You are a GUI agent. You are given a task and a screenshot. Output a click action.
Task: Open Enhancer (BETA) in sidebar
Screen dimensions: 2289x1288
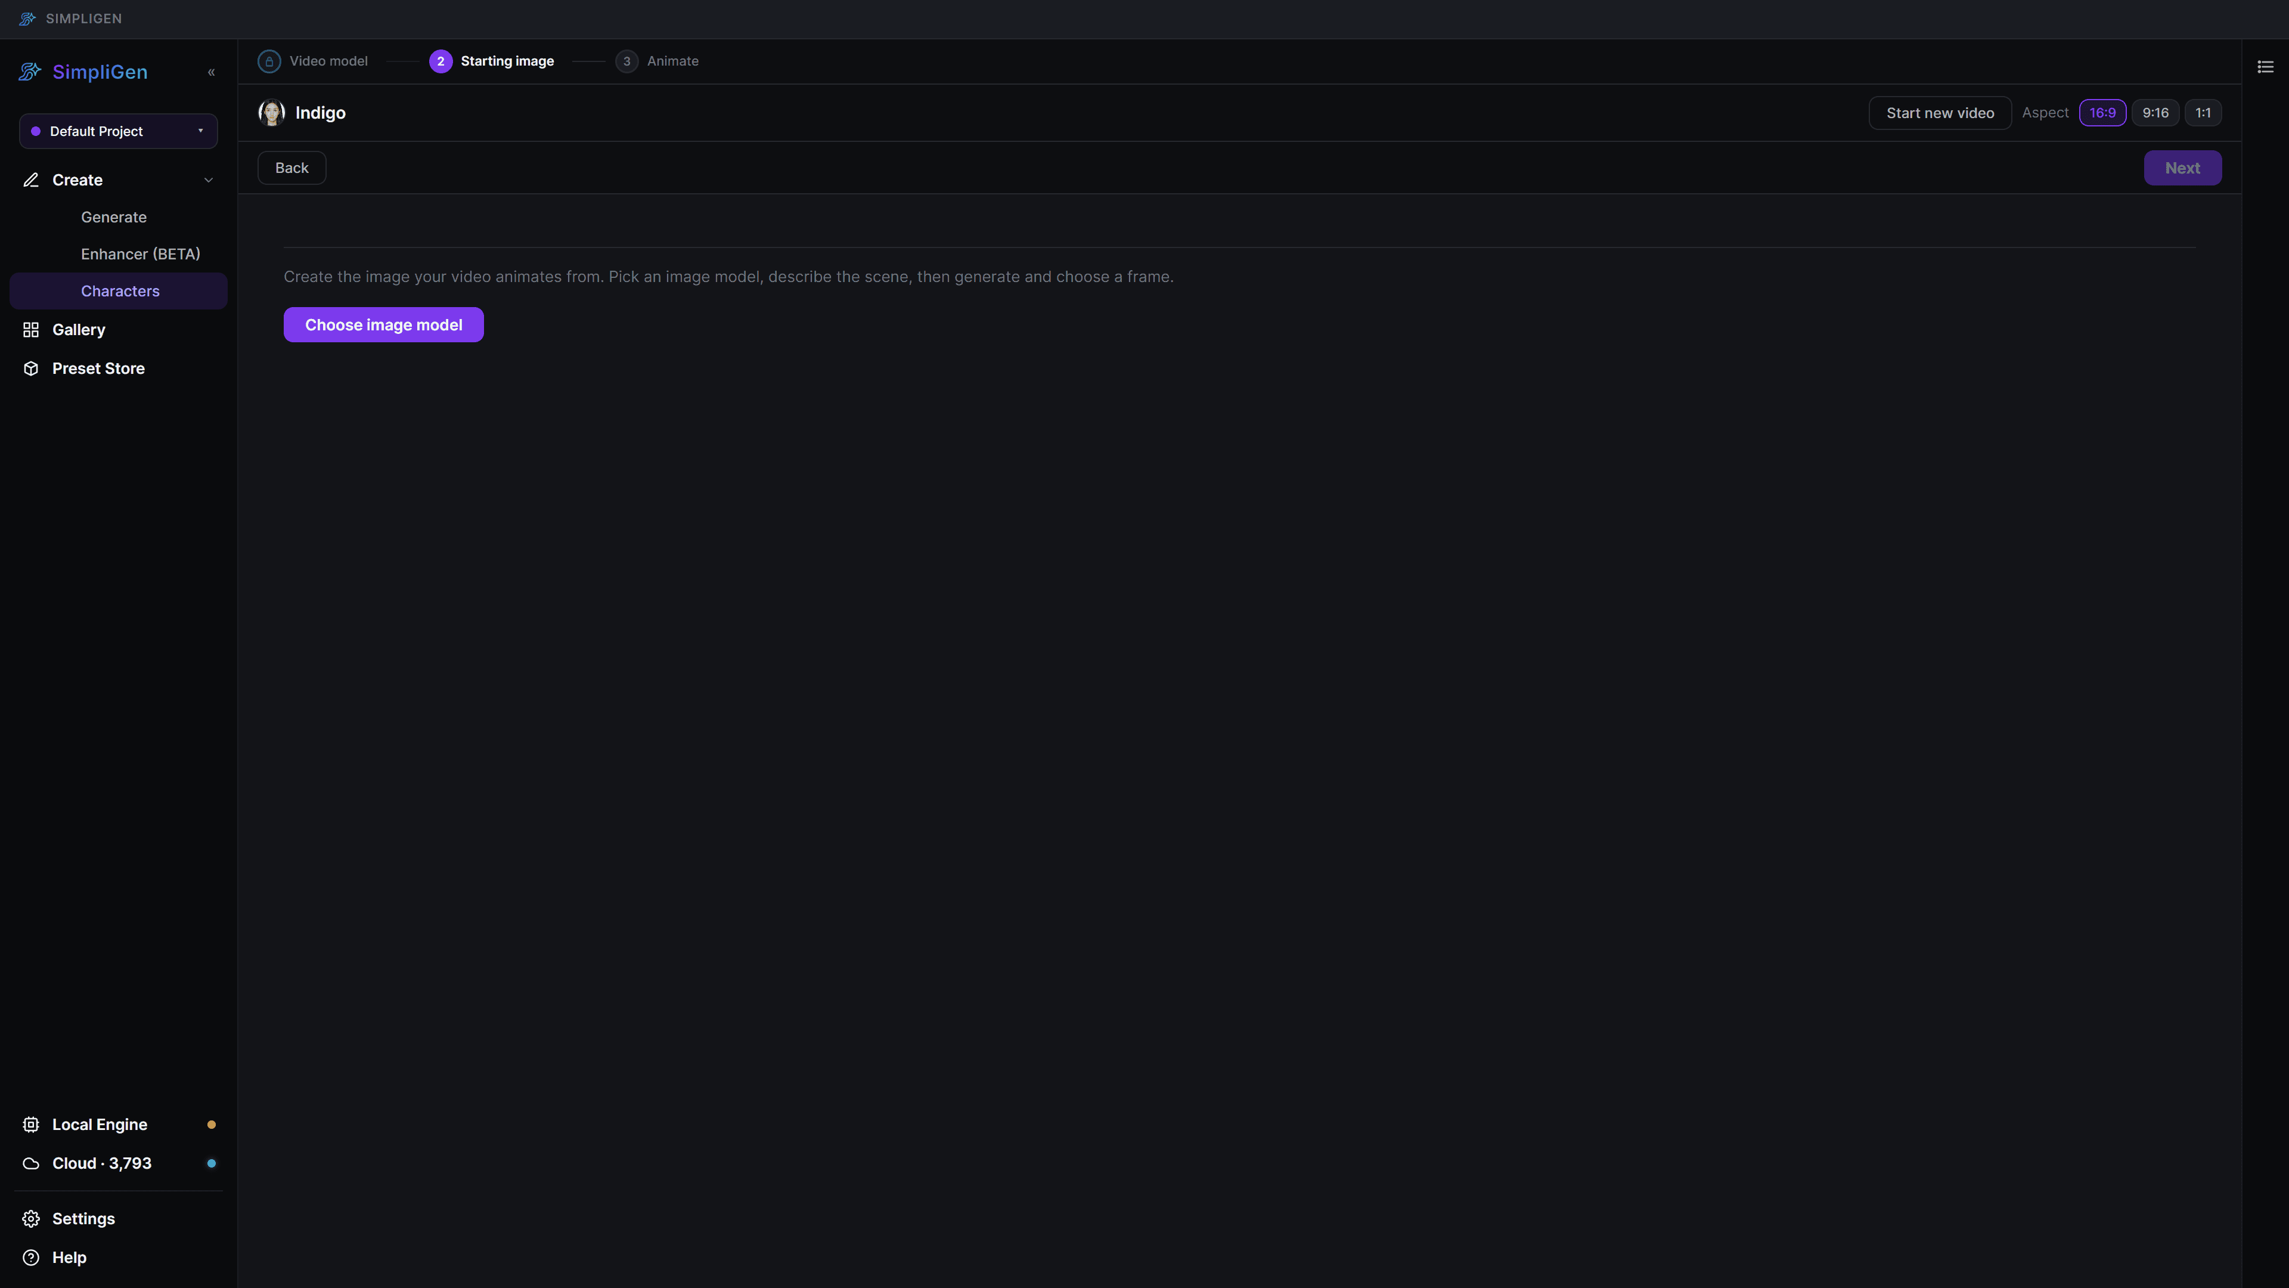(141, 254)
